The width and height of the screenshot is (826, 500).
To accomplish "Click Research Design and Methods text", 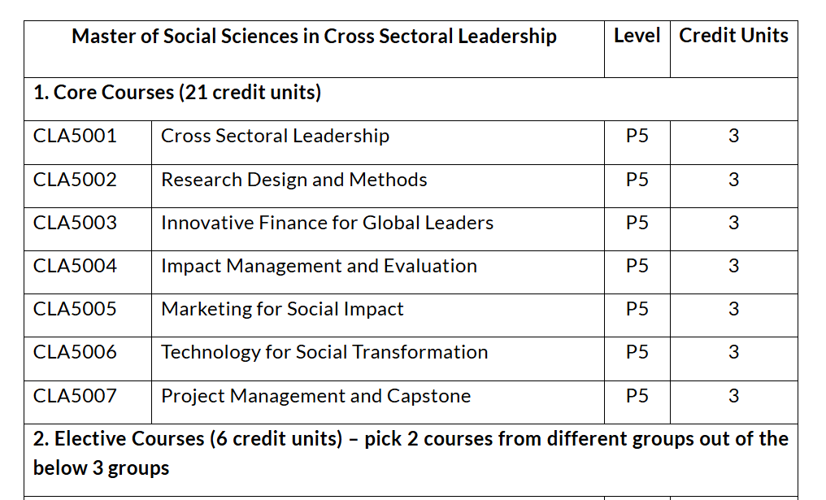I will pyautogui.click(x=293, y=180).
